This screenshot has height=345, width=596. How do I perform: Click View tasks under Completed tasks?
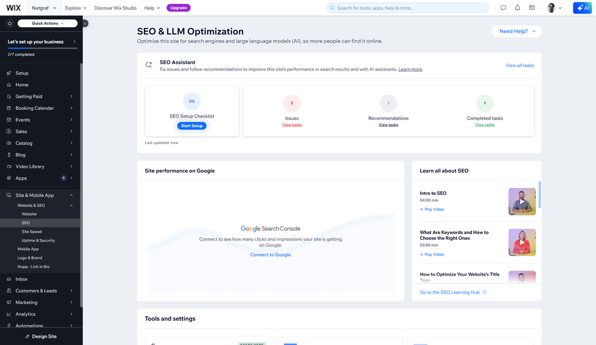(485, 125)
